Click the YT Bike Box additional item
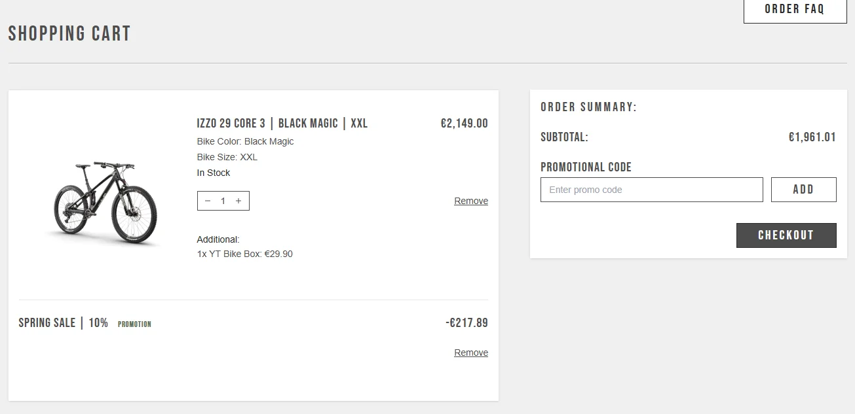Screen dimensions: 855x414 click(x=244, y=254)
